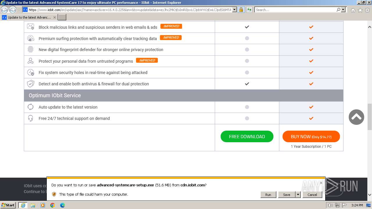This screenshot has height=209, width=372.
Task: Open Favorites star icon
Action: click(360, 10)
